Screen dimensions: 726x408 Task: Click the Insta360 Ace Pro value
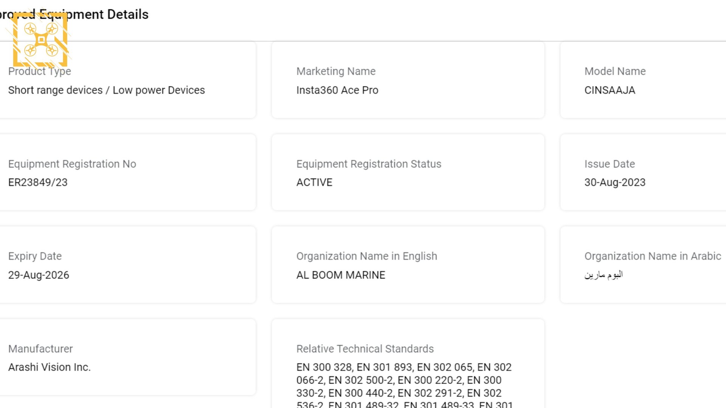337,90
